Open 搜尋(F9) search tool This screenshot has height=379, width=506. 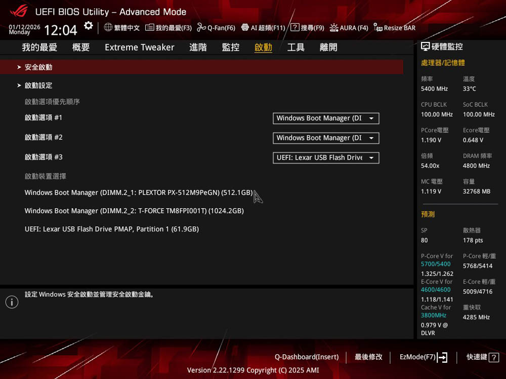(x=295, y=27)
